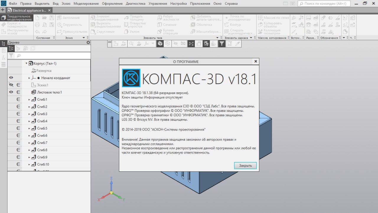
Task: Select the Оболочка shell tool
Action: click(x=201, y=25)
